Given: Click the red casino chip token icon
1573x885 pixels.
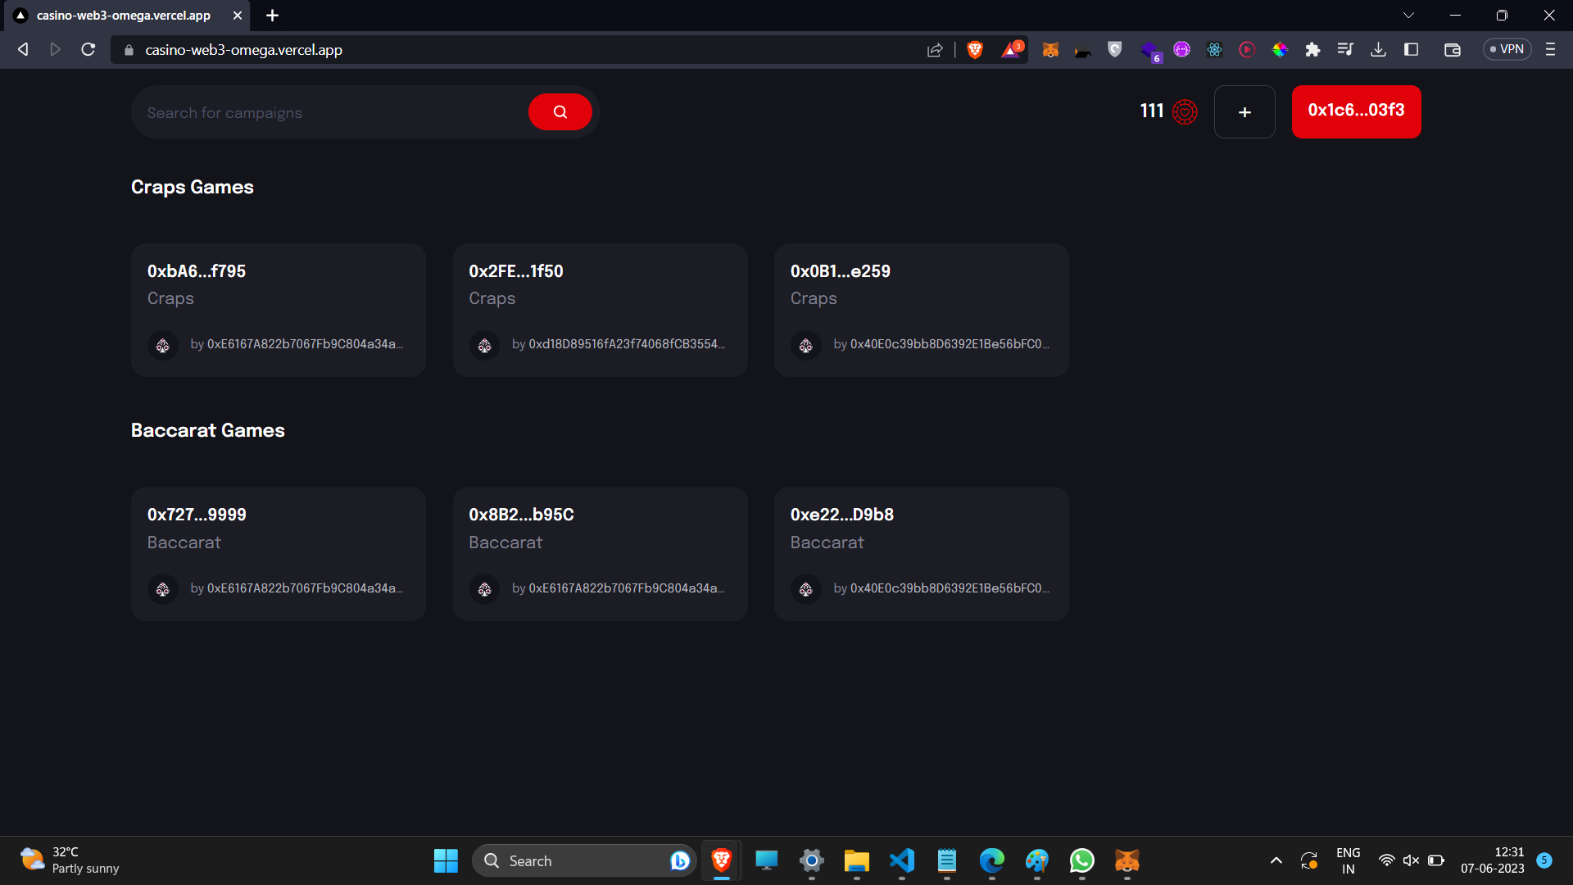Looking at the screenshot, I should 1185,111.
